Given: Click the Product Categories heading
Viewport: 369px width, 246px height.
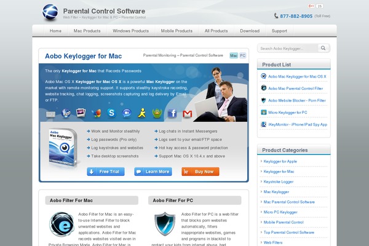Looking at the screenshot, I should tap(285, 150).
